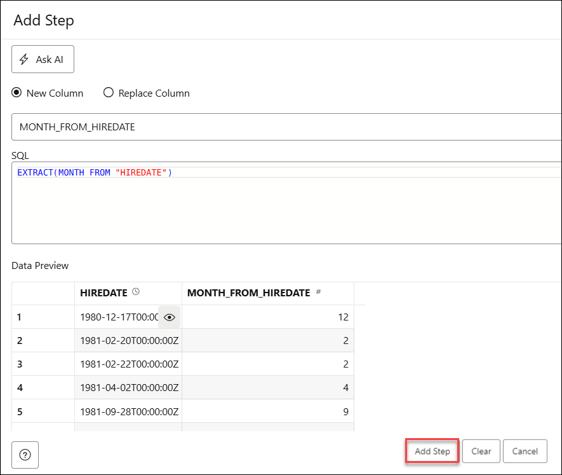This screenshot has width=562, height=475.
Task: Click inside the SQL expression editor
Action: (x=286, y=210)
